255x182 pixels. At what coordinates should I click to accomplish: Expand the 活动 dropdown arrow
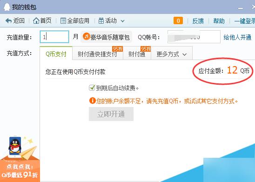tap(123, 21)
